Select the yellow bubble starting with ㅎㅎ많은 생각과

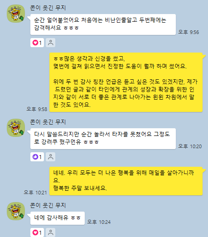(x=126, y=82)
